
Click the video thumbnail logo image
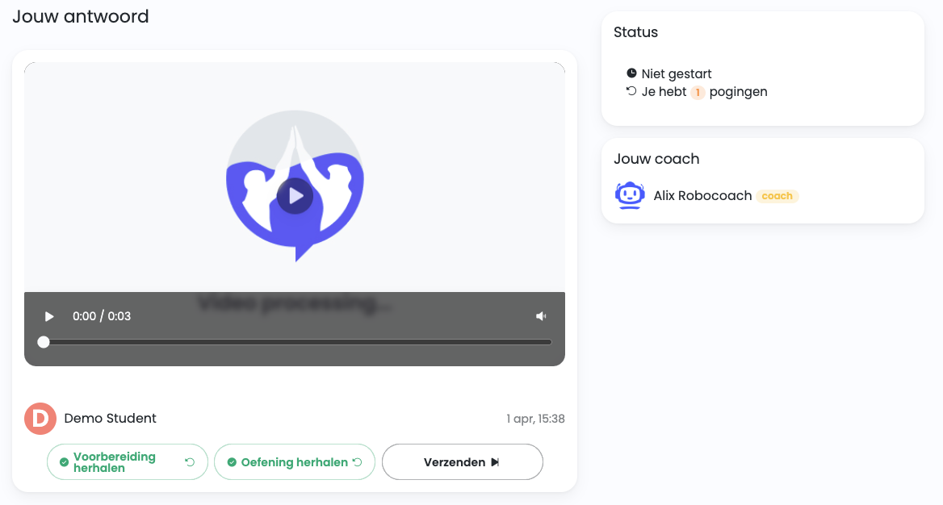(x=295, y=186)
